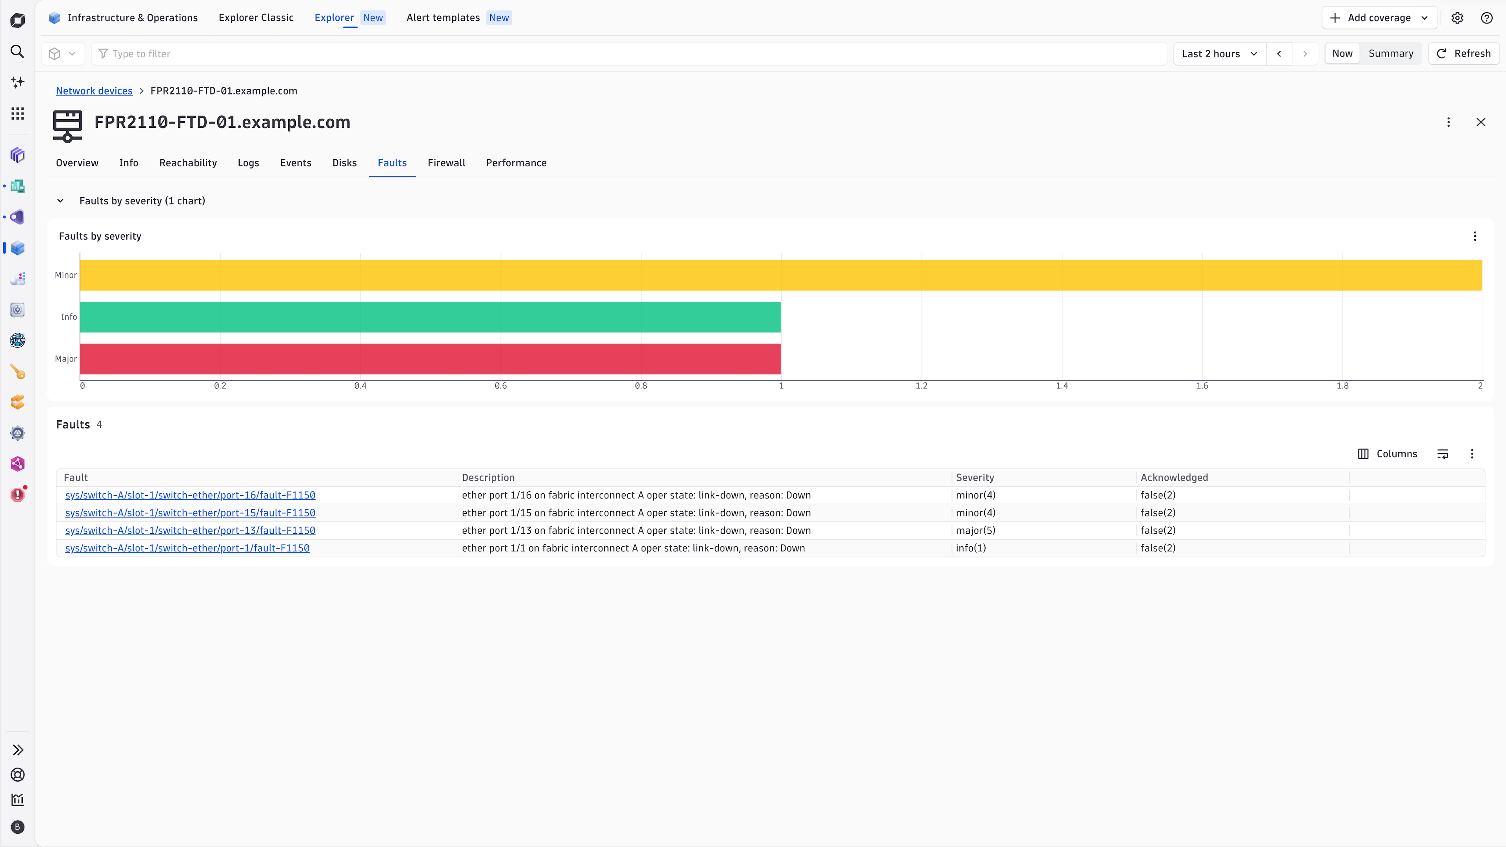The height and width of the screenshot is (847, 1506).
Task: Open the help question mark icon
Action: [1487, 18]
